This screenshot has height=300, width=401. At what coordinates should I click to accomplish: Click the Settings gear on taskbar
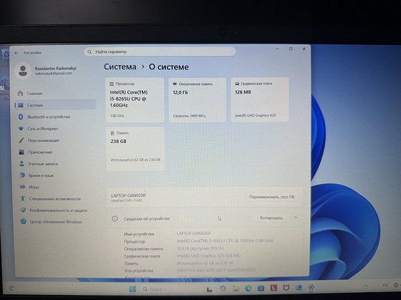[311, 287]
